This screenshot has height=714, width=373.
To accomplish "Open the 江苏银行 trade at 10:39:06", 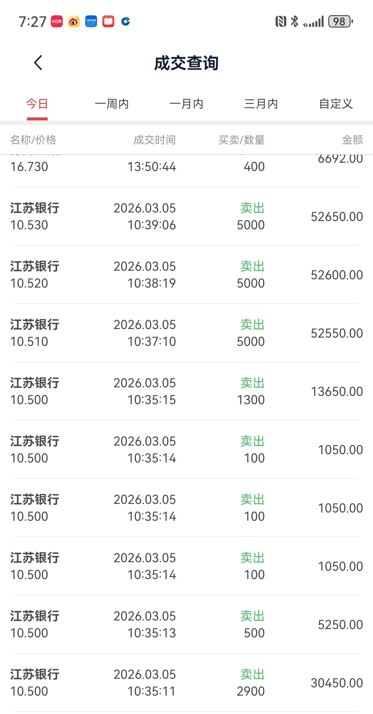I will [x=186, y=216].
